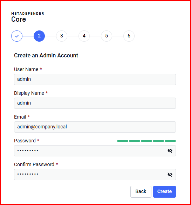Screen dimensions: 191x205
Task: Click the Display Name input field
Action: click(95, 103)
